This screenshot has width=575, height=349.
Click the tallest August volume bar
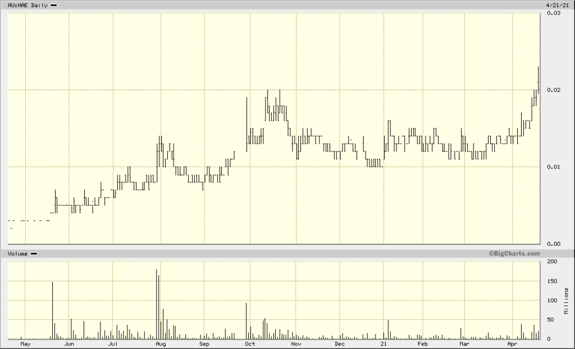click(157, 304)
